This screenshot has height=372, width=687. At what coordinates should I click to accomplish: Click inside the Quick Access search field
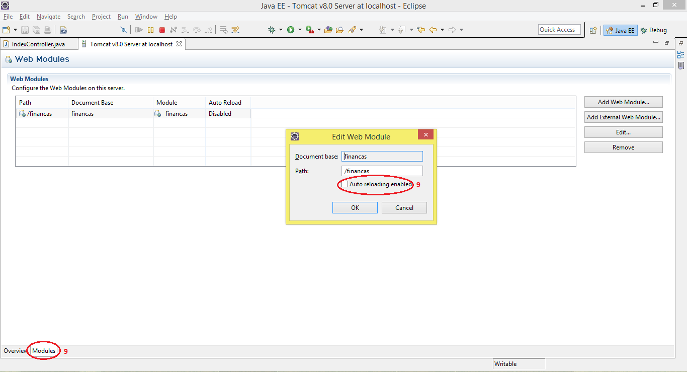[559, 29]
